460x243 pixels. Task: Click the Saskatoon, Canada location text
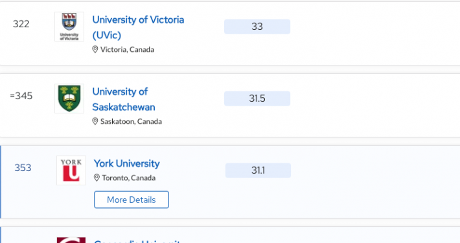pyautogui.click(x=131, y=121)
